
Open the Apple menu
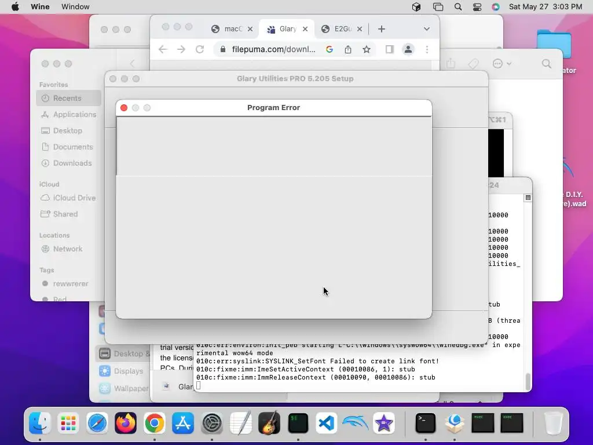click(15, 7)
